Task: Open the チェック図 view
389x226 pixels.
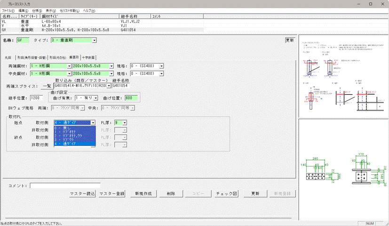Action: pyautogui.click(x=229, y=194)
